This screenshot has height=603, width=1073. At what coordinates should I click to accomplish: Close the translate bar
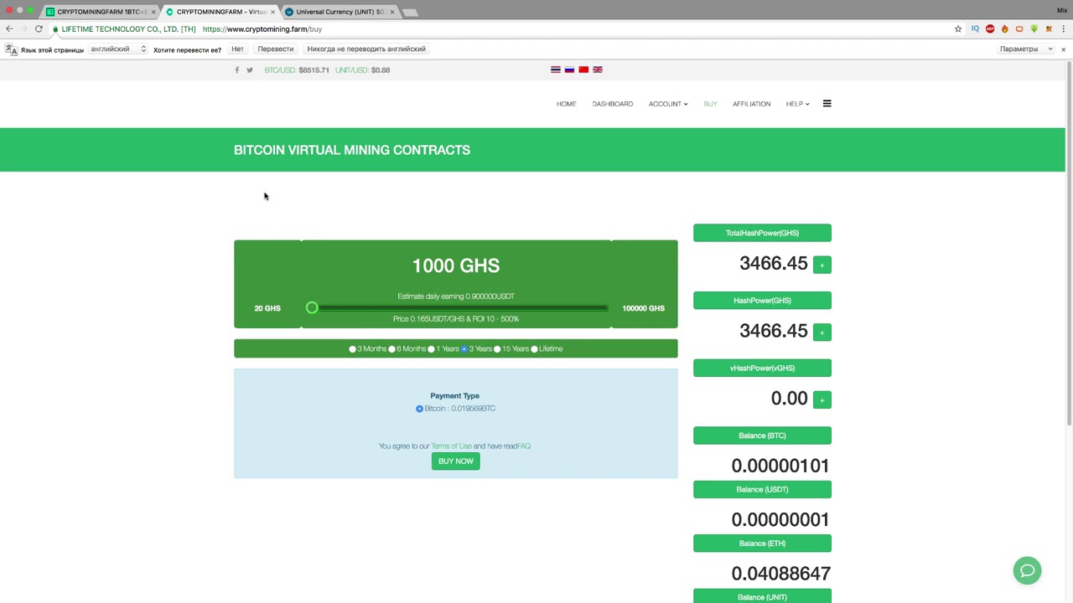point(1063,49)
